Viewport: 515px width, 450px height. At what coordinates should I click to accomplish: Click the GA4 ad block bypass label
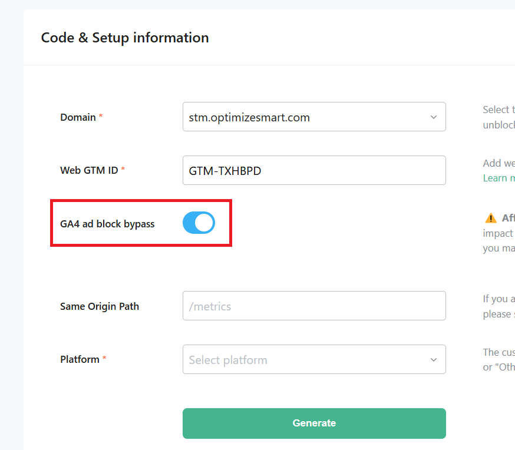click(107, 224)
